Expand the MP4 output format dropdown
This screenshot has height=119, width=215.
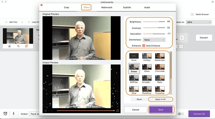tap(199, 22)
